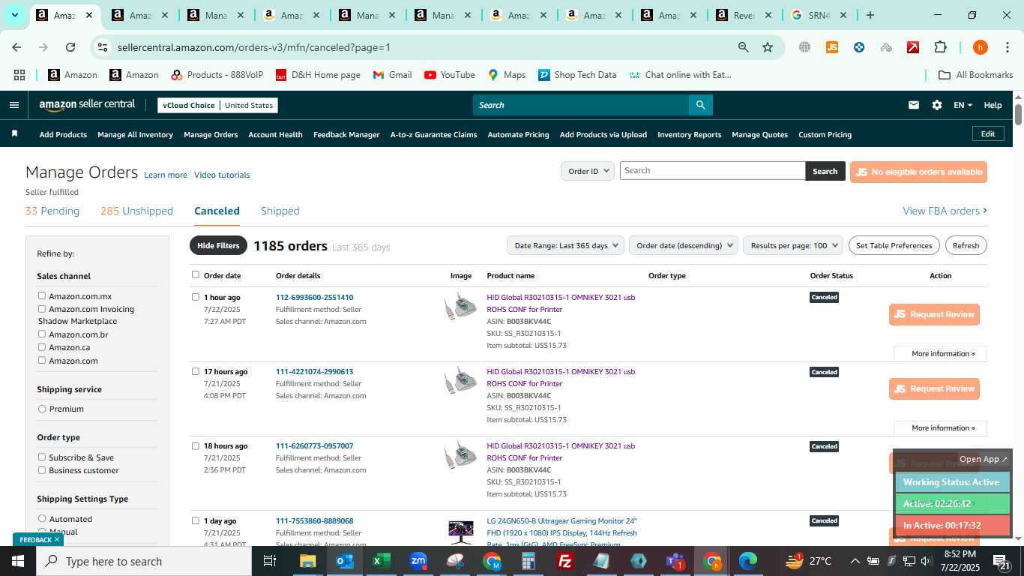Viewport: 1024px width, 576px height.
Task: Open the vCloud Choice United States account switcher
Action: [218, 105]
